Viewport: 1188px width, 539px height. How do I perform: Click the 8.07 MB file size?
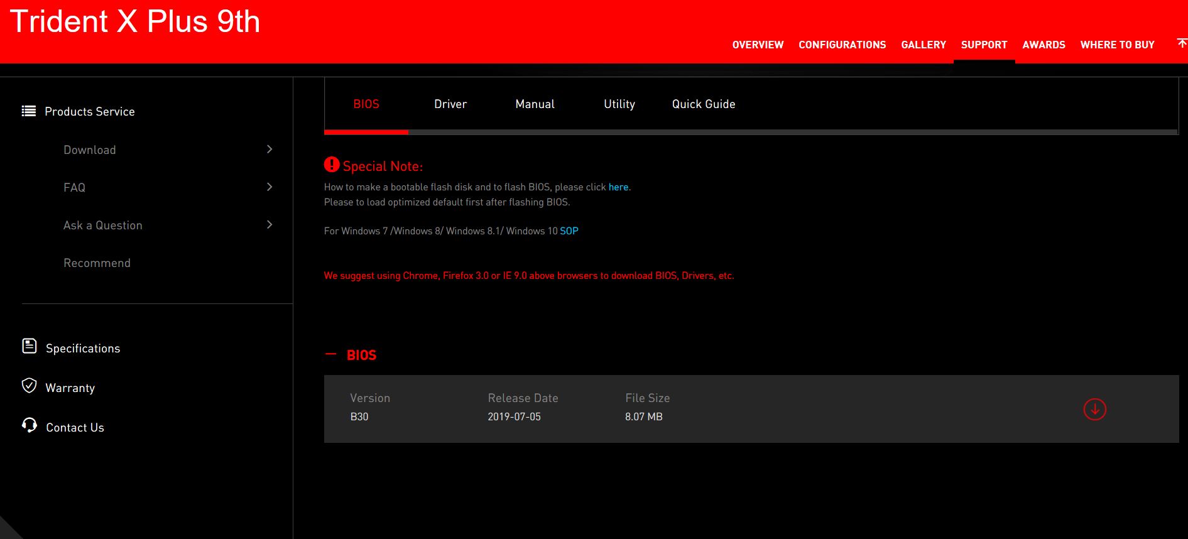pos(644,416)
